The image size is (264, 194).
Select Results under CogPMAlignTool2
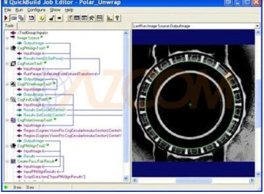click(x=29, y=156)
